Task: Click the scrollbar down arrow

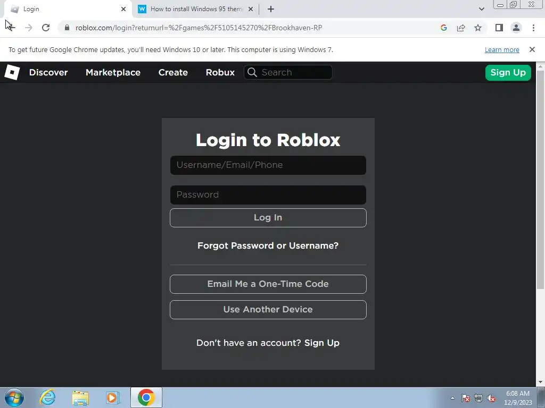Action: (x=540, y=382)
